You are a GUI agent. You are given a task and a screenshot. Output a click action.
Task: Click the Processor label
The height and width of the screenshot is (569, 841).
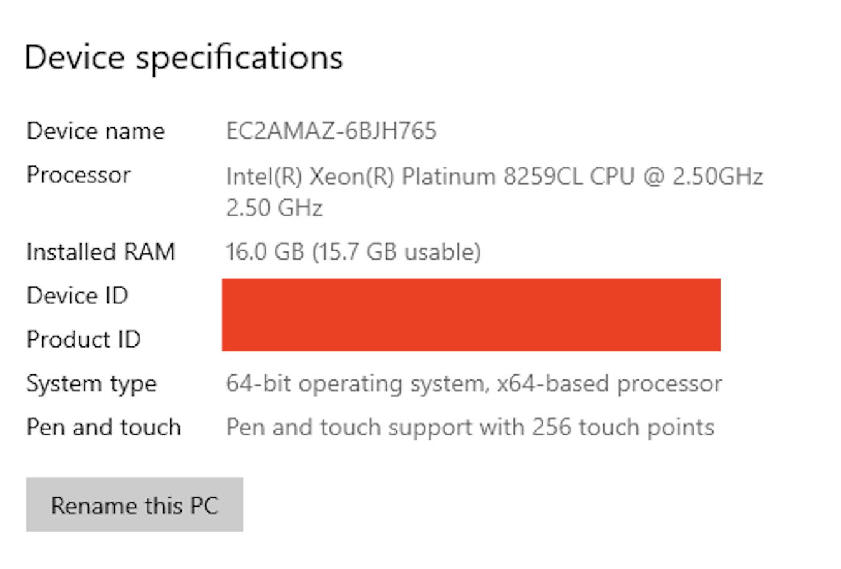point(79,175)
